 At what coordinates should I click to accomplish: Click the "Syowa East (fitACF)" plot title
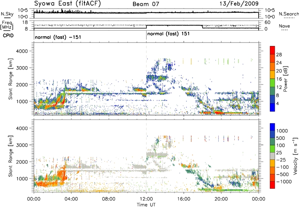point(68,3)
